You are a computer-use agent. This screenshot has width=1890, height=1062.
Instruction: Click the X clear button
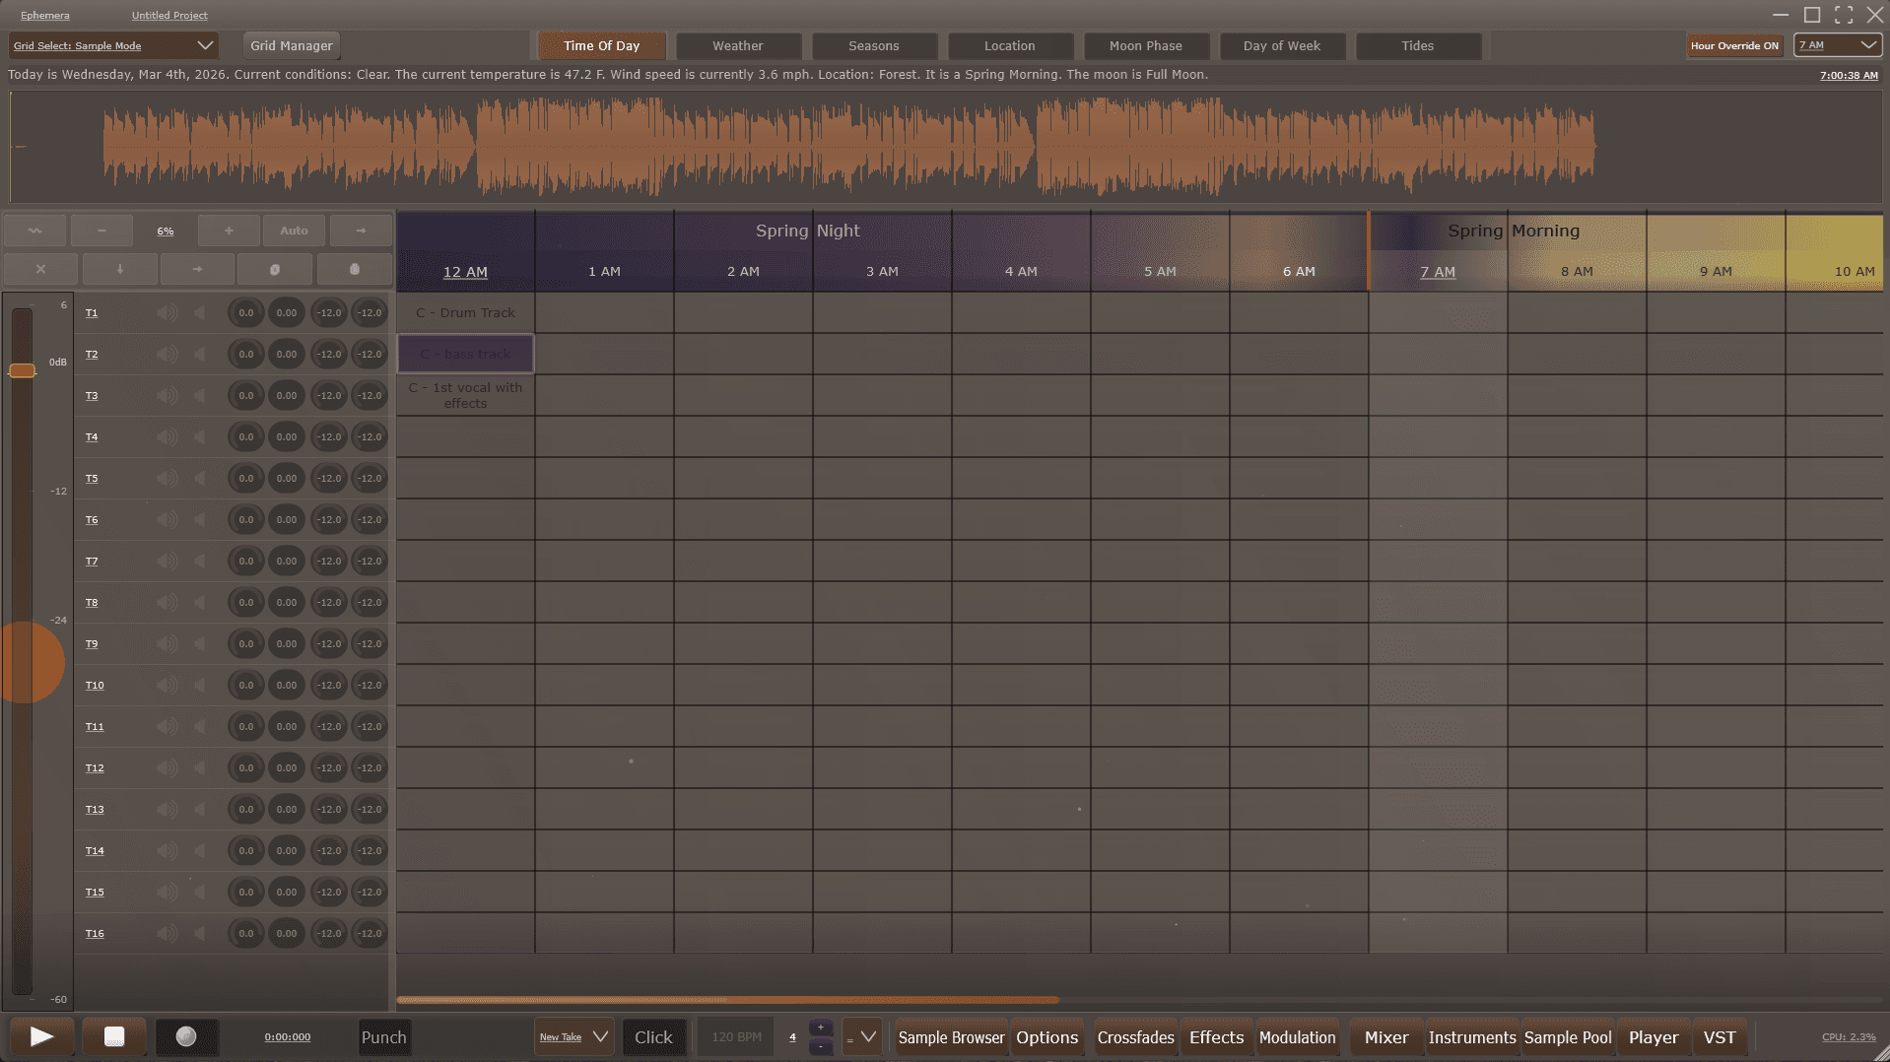click(x=40, y=269)
